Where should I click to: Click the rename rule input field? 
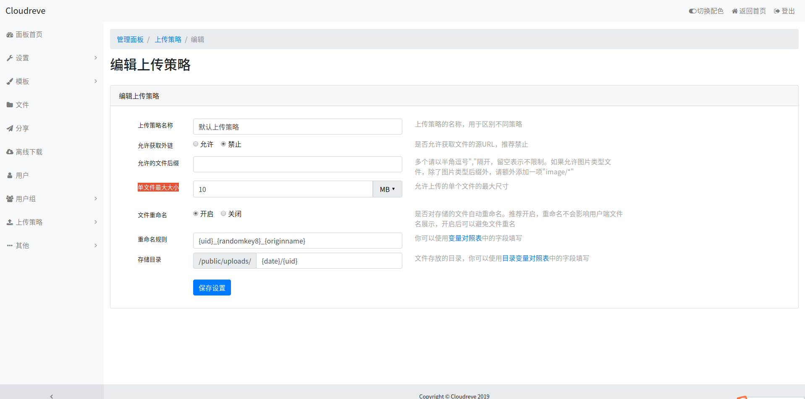pos(297,241)
